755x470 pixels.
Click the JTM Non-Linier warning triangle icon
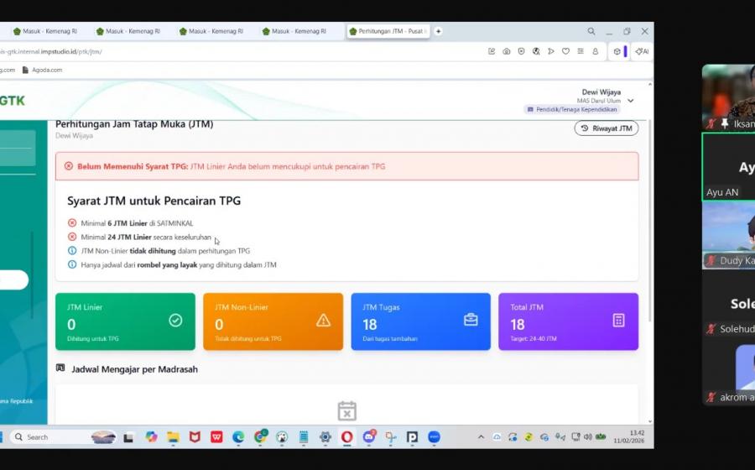[323, 321]
